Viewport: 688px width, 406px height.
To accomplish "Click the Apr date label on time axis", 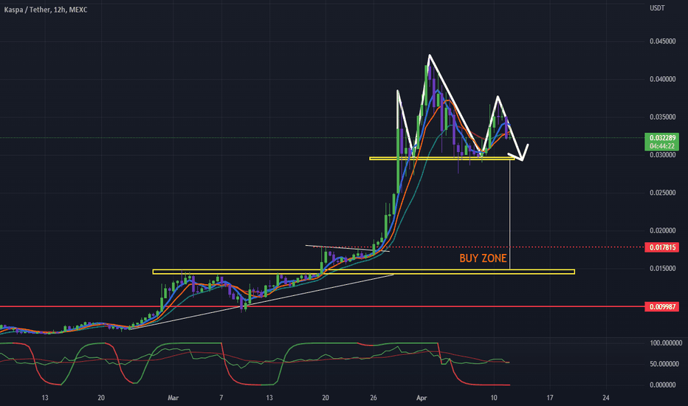I will coord(422,398).
